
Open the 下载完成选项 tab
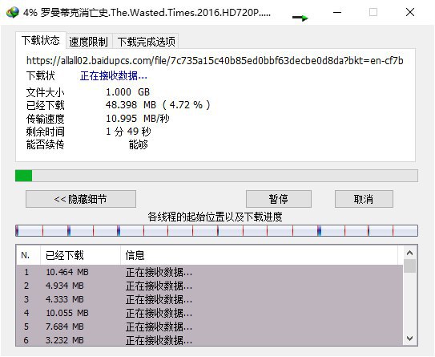point(147,42)
